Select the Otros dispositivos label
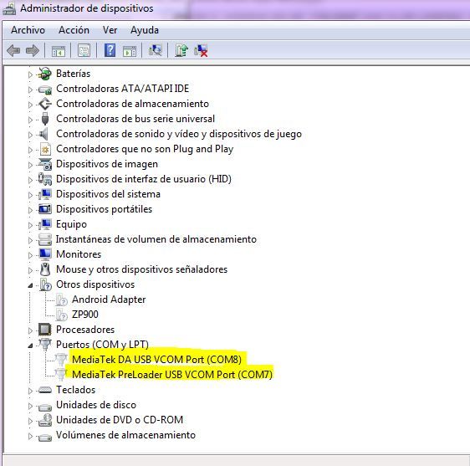Screen dimensions: 470x466 (x=95, y=284)
